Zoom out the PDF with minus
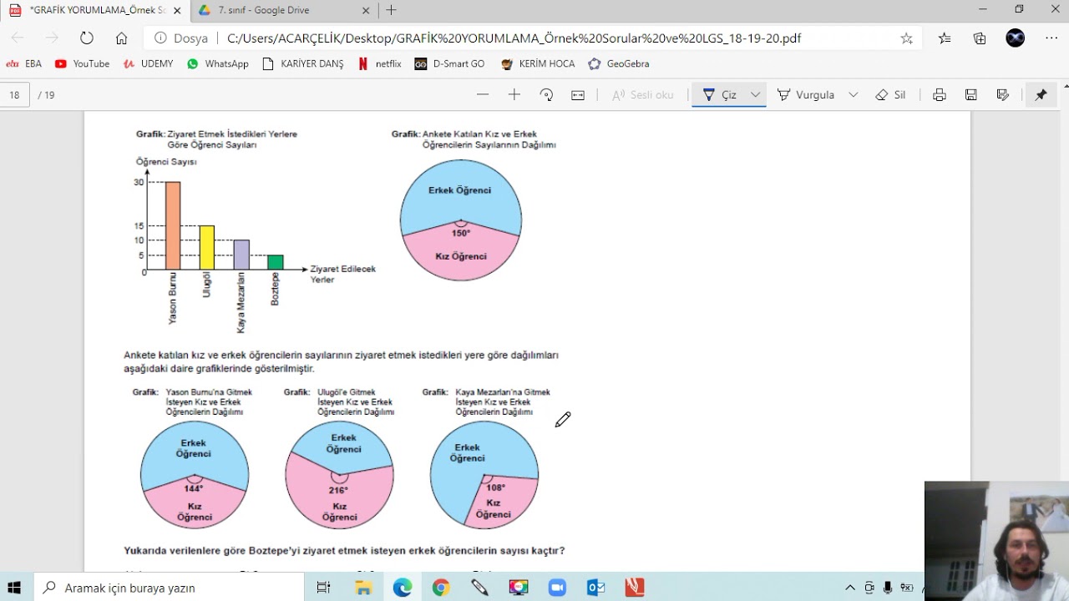Screen dimensions: 1069x601 point(483,95)
